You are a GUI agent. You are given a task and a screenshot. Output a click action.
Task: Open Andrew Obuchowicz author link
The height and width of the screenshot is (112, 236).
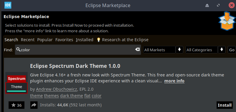coord(57,89)
